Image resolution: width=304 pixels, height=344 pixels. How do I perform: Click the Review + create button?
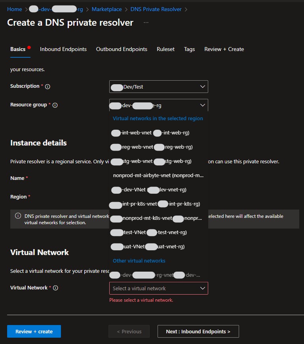pos(34,331)
